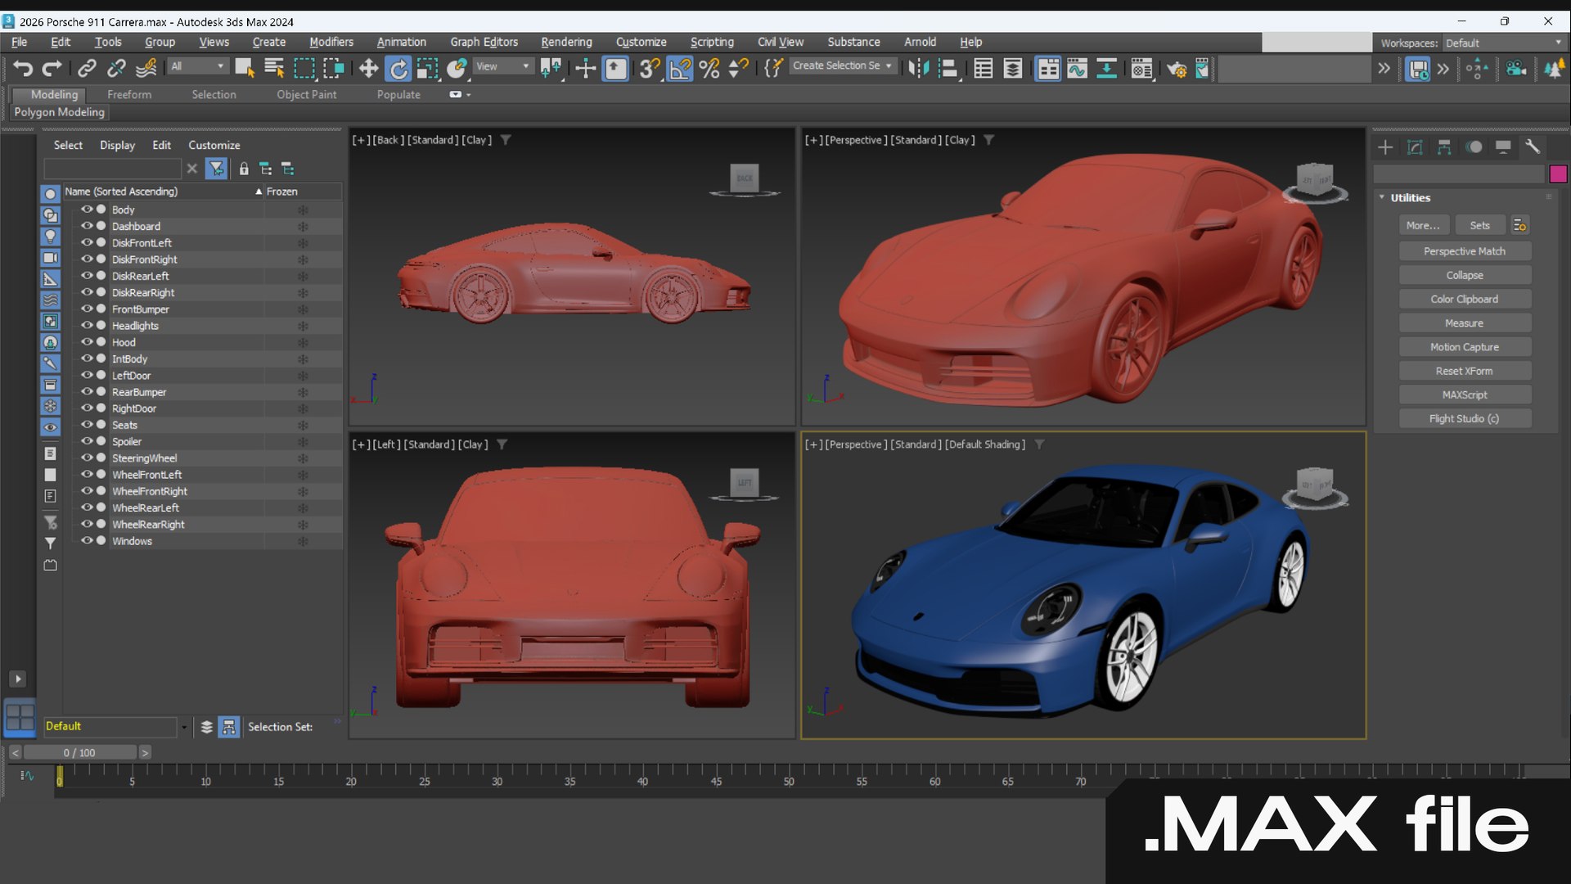Open the Back viewport [+] menu

coord(360,140)
